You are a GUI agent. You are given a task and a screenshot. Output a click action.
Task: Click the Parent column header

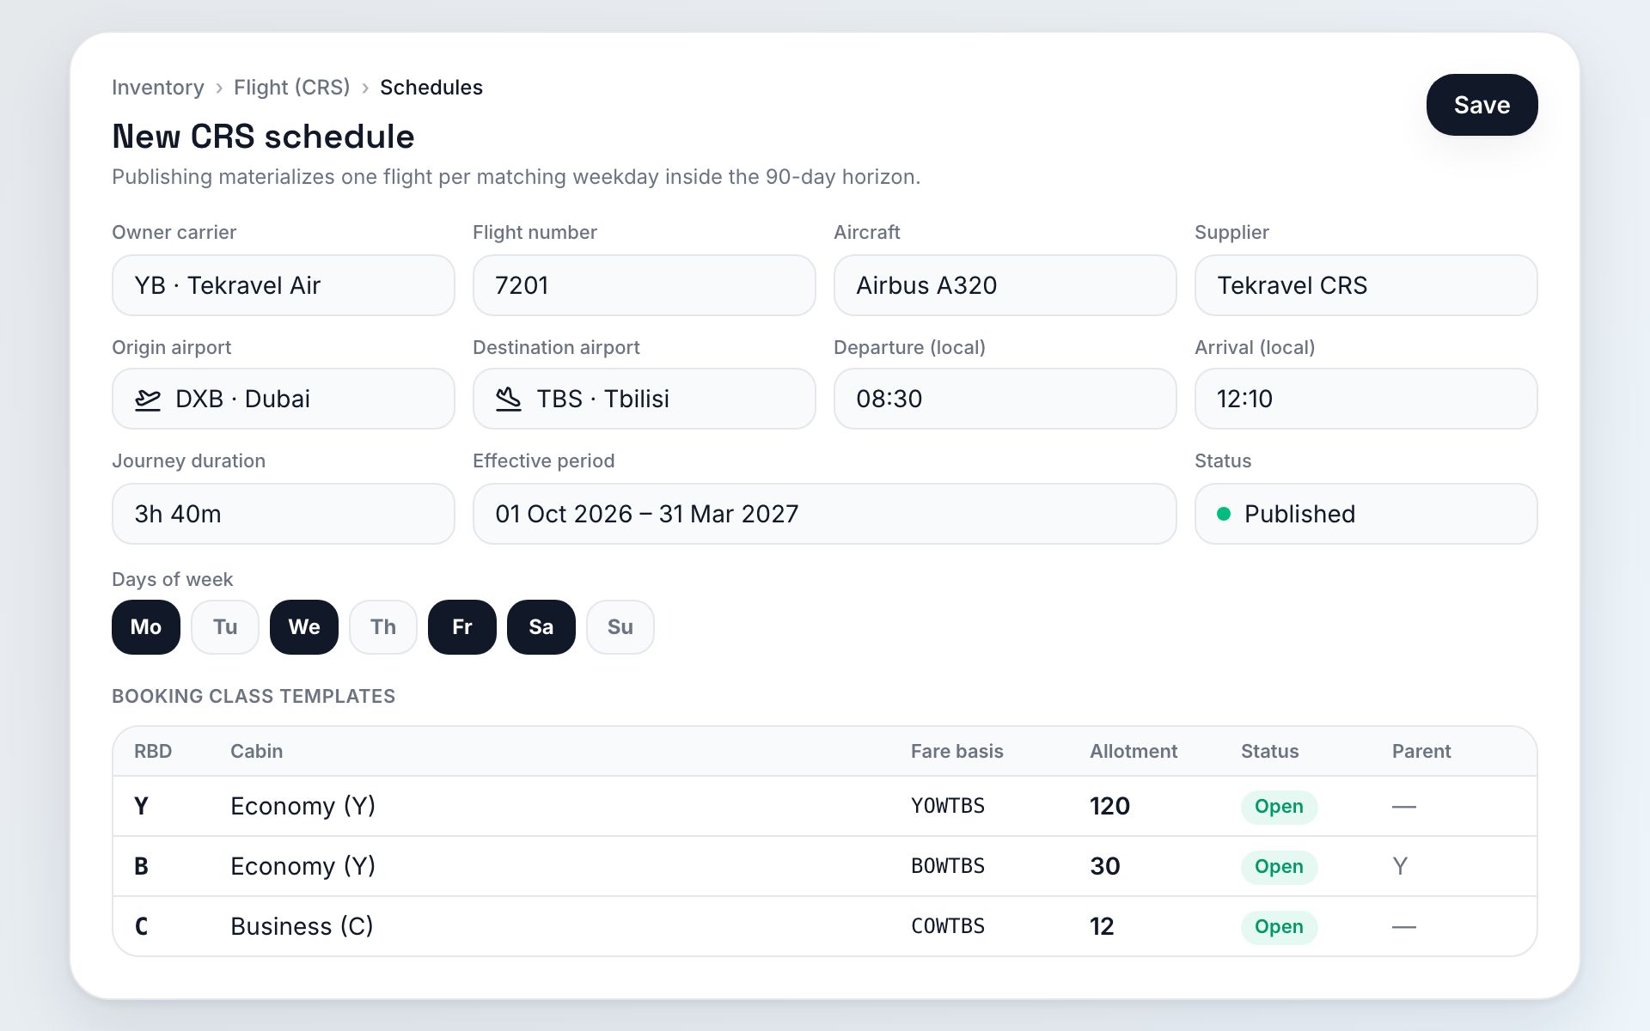click(x=1421, y=751)
